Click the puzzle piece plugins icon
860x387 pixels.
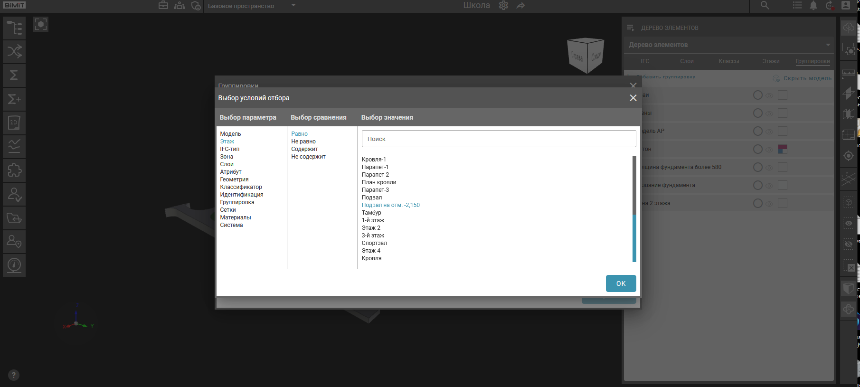point(14,170)
